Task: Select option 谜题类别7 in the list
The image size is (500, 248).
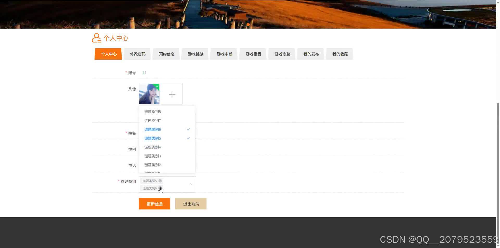Action: [167, 121]
